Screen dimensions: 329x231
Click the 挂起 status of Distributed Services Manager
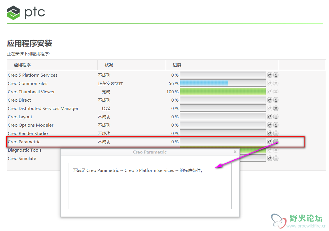point(106,109)
